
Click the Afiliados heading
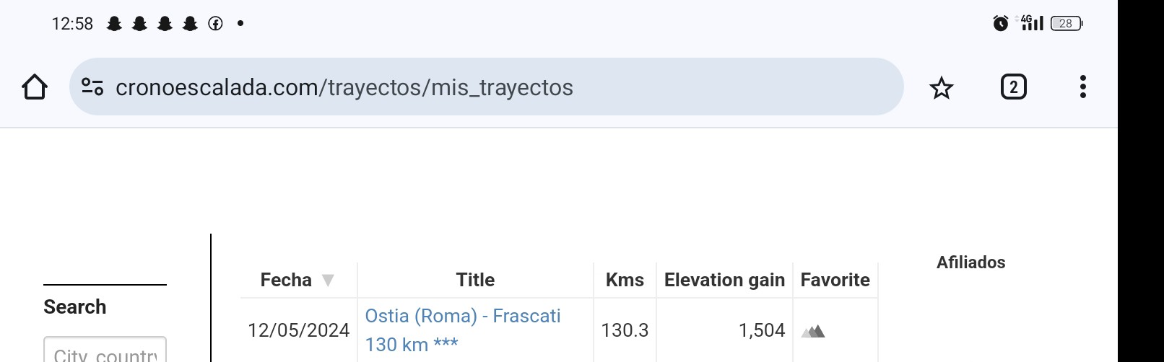click(970, 262)
